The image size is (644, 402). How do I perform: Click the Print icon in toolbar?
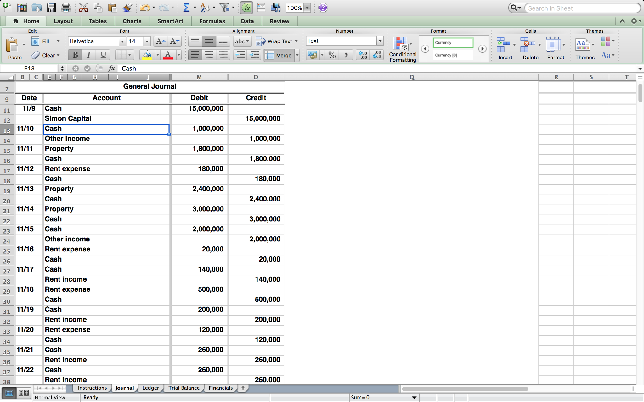pyautogui.click(x=66, y=8)
